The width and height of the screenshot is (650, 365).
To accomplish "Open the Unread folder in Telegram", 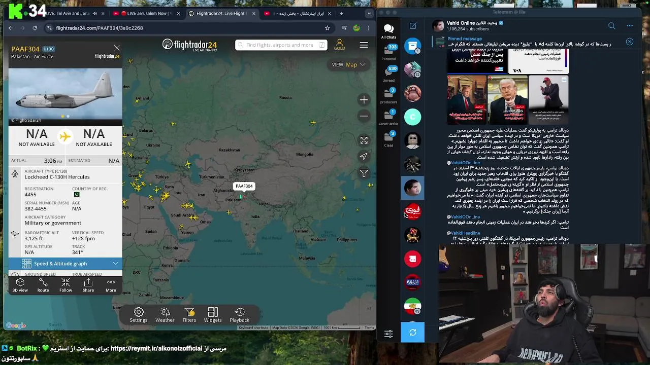I will (389, 74).
